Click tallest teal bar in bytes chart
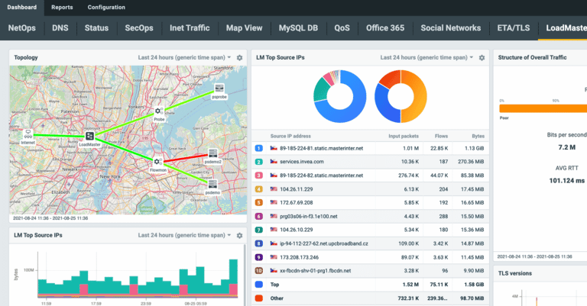Screen dimensions: 587x306 tap(233, 271)
